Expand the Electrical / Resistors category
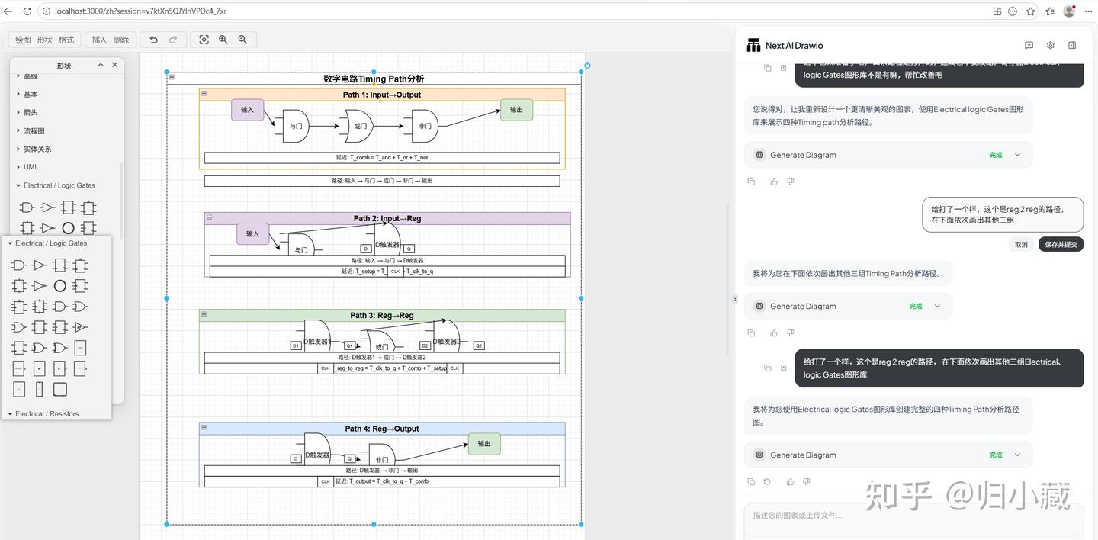Image resolution: width=1098 pixels, height=540 pixels. 43,414
